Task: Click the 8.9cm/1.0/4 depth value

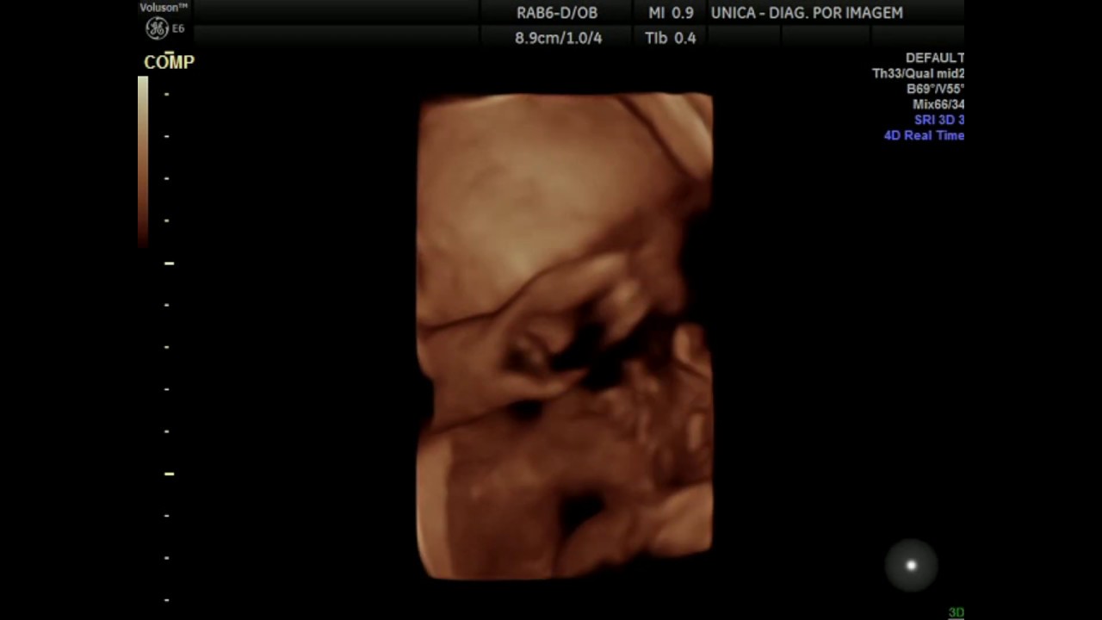Action: (559, 38)
